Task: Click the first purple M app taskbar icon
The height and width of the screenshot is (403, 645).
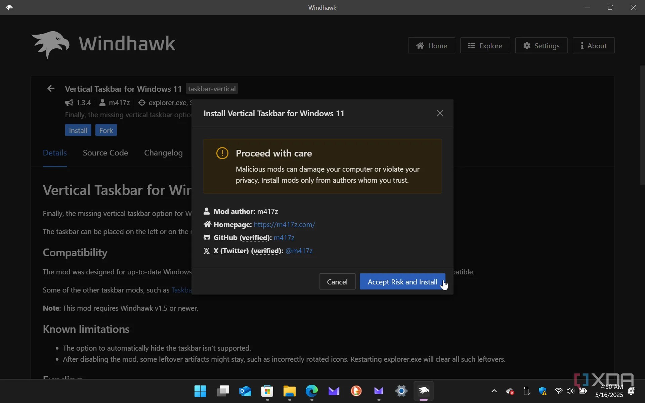Action: click(x=334, y=391)
